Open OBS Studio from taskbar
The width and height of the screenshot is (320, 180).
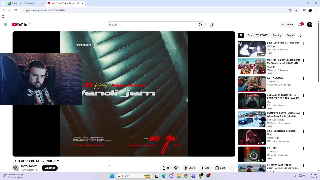click(208, 176)
